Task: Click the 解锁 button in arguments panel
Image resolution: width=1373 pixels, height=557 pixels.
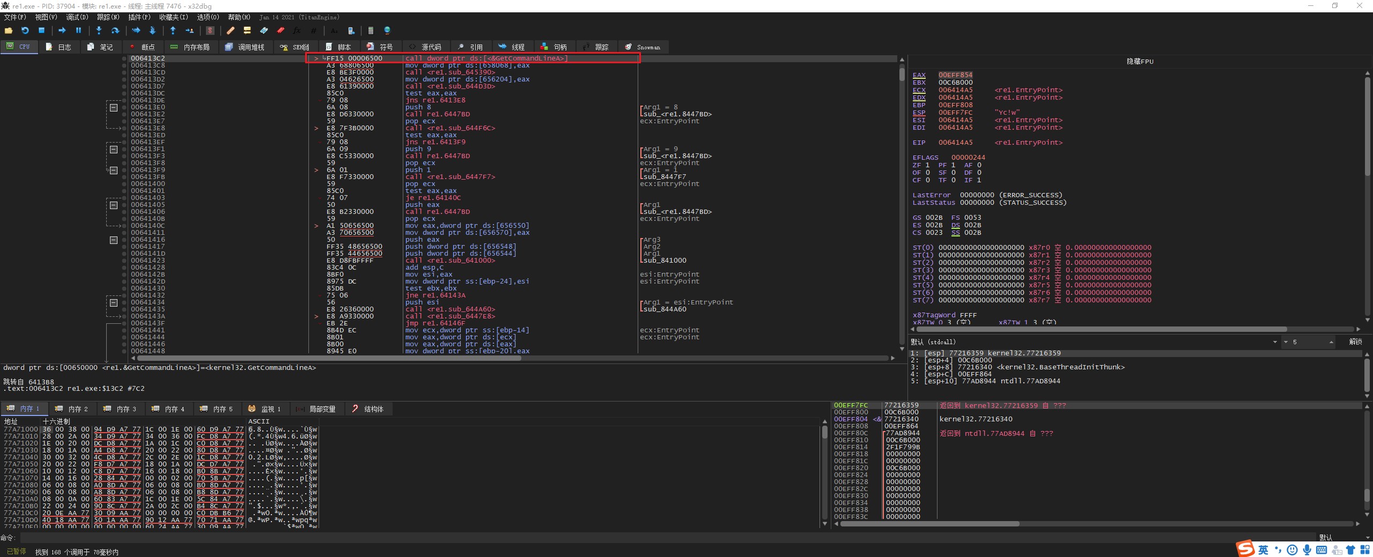Action: click(1355, 342)
